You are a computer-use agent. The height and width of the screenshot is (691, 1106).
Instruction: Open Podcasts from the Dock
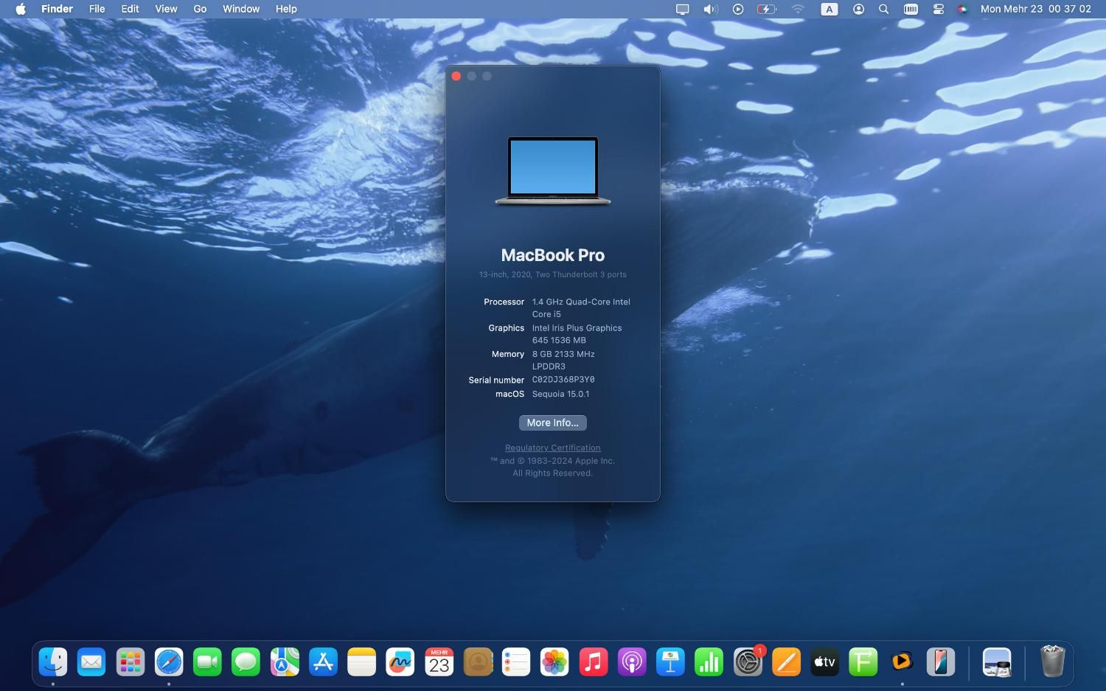(x=632, y=662)
